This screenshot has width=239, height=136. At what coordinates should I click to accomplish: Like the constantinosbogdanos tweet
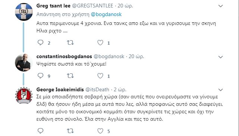(100, 76)
